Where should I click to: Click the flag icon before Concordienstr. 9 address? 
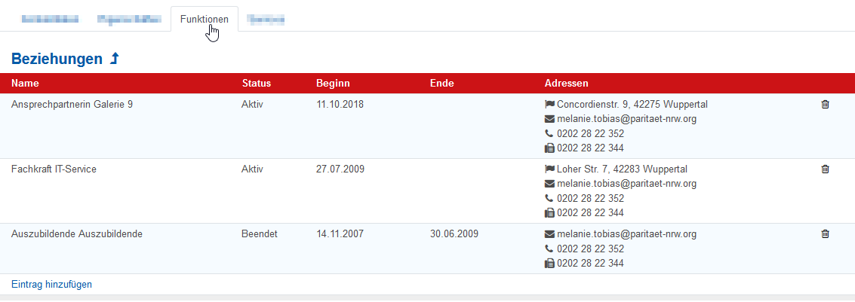(x=549, y=105)
